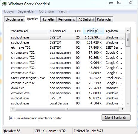Screen dimensions: 138x134
Task: Click the İşlemi Sonlandır button
Action: (116, 118)
